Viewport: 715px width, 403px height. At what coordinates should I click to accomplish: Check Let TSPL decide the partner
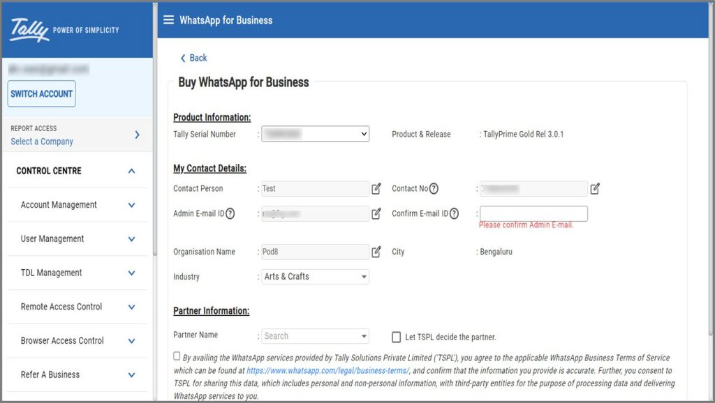(397, 337)
